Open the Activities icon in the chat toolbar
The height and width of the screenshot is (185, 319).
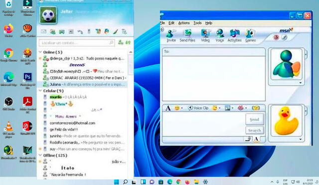click(234, 35)
